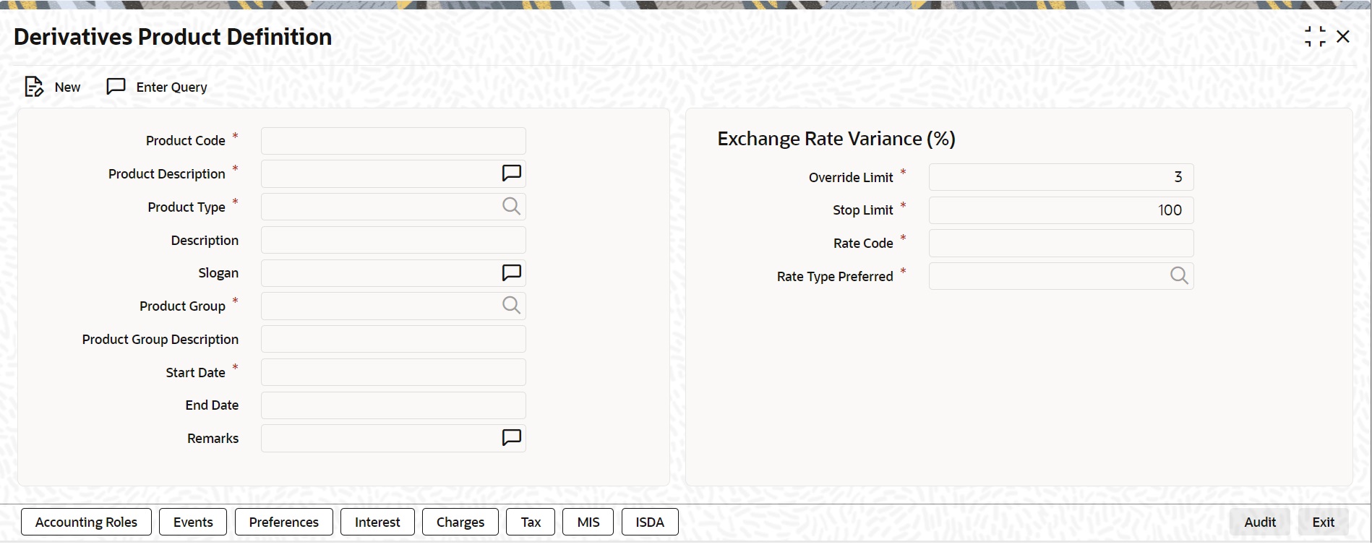
Task: Open the MIS sub-screen
Action: tap(588, 522)
